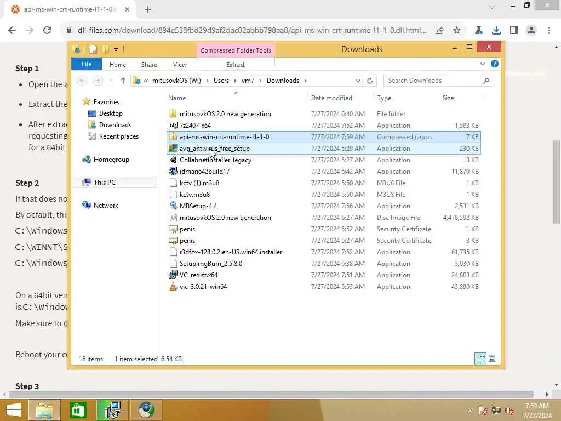Image resolution: width=561 pixels, height=421 pixels.
Task: Click the volume tray icon
Action: click(510, 411)
